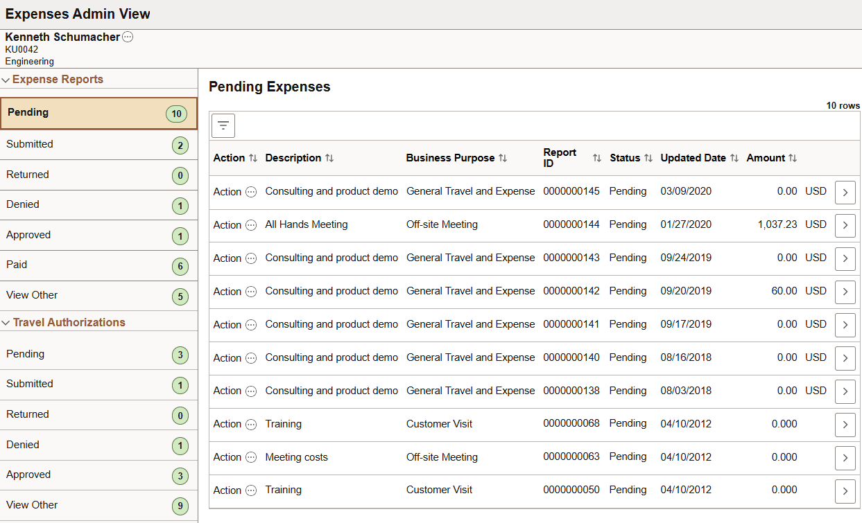Click the Action ellipsis on the All Hands Meeting row
The image size is (862, 523).
coord(252,224)
